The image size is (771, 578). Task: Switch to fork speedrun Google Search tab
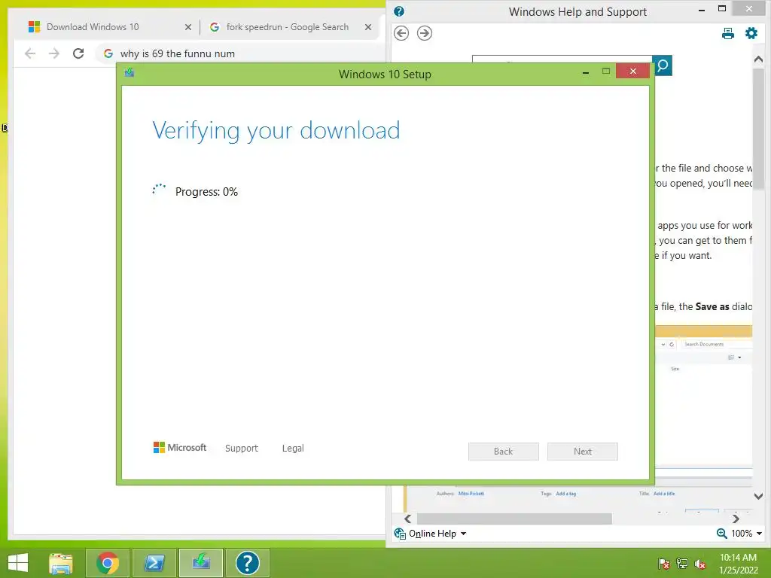[288, 27]
